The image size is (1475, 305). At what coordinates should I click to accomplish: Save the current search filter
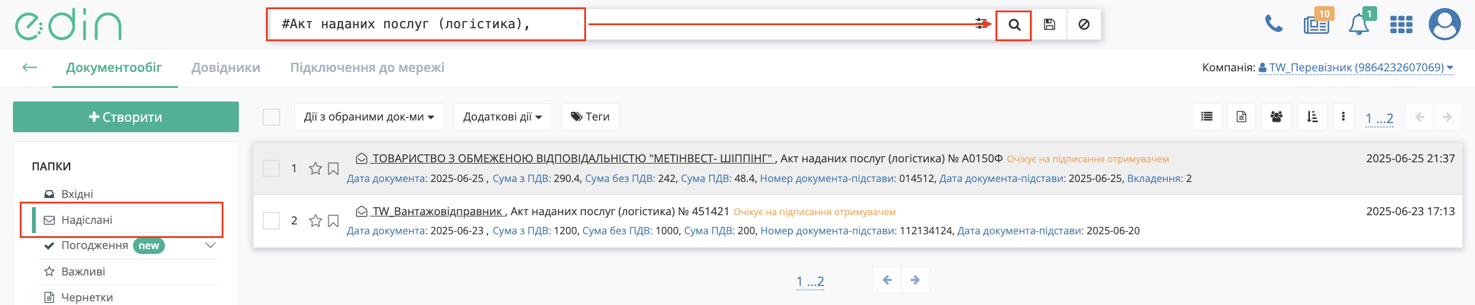1050,25
